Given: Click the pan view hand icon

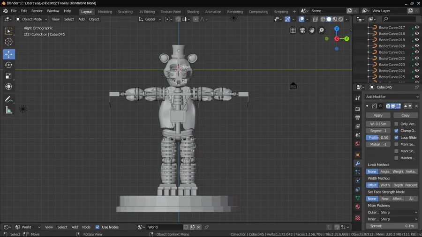Looking at the screenshot, I should click(312, 30).
